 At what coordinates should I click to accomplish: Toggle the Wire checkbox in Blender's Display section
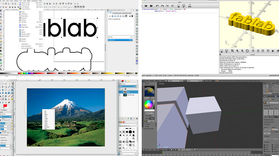coord(264,149)
